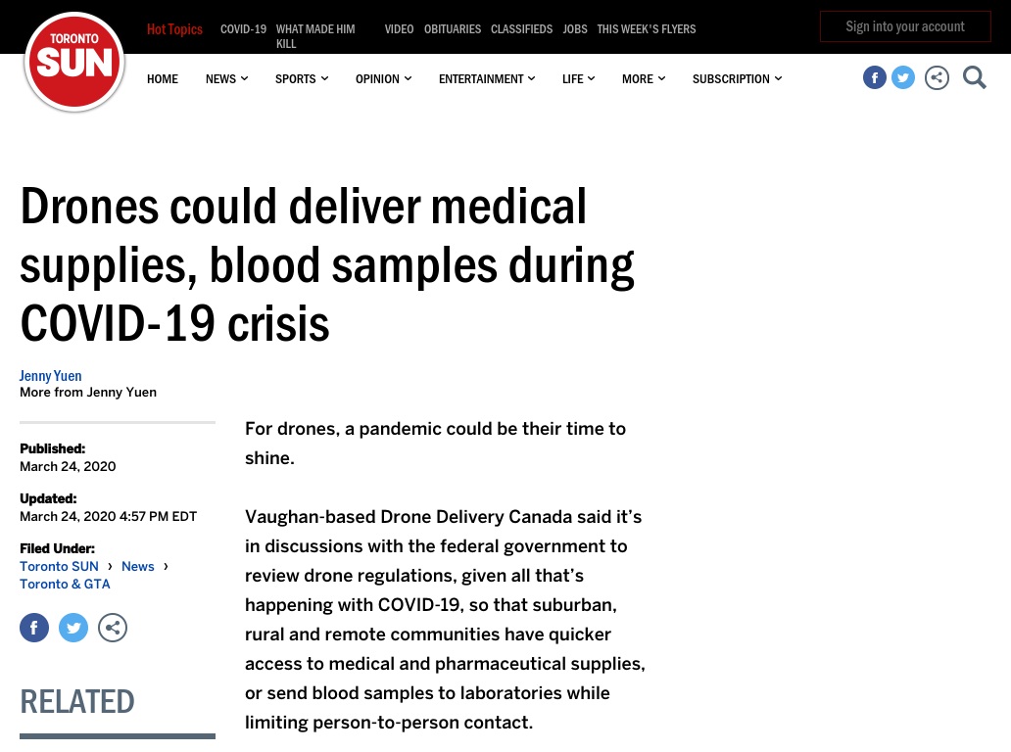Open author Jenny Yuen link
The height and width of the screenshot is (752, 1011).
50,376
